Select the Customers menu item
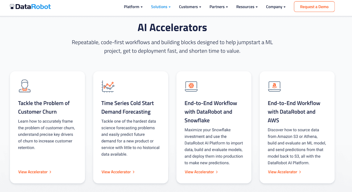This screenshot has width=352, height=192. click(x=190, y=6)
